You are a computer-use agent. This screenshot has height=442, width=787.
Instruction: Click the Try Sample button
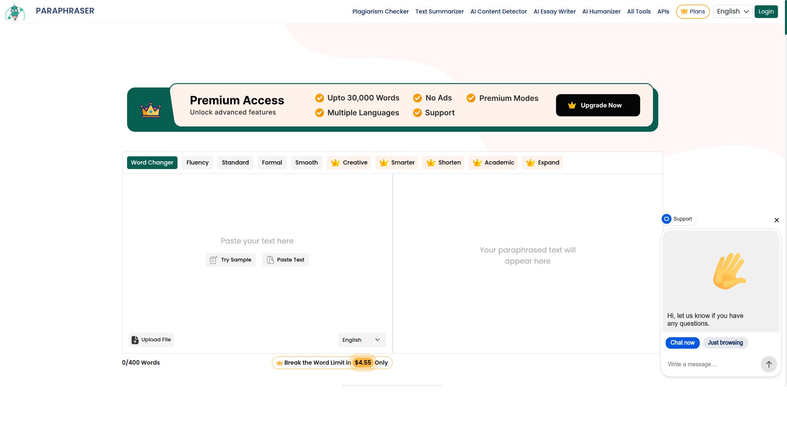230,260
